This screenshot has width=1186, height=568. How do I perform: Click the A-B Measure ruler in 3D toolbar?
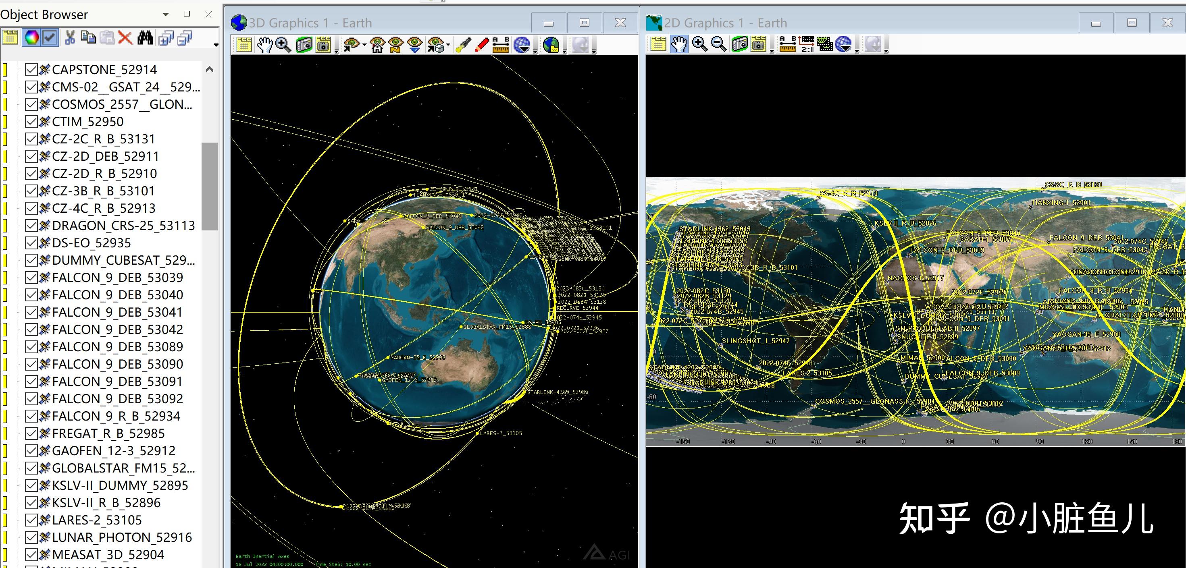(x=500, y=45)
